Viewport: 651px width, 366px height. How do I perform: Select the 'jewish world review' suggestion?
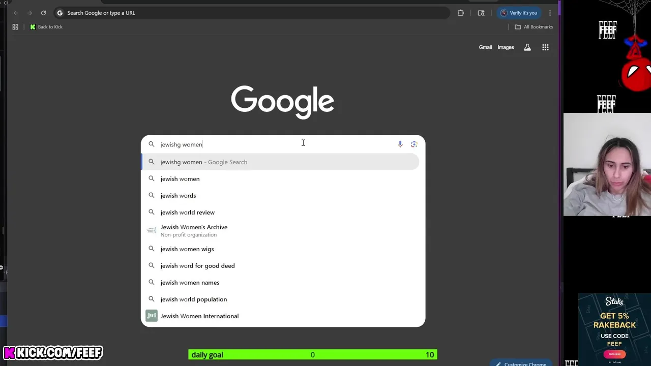tap(280, 212)
